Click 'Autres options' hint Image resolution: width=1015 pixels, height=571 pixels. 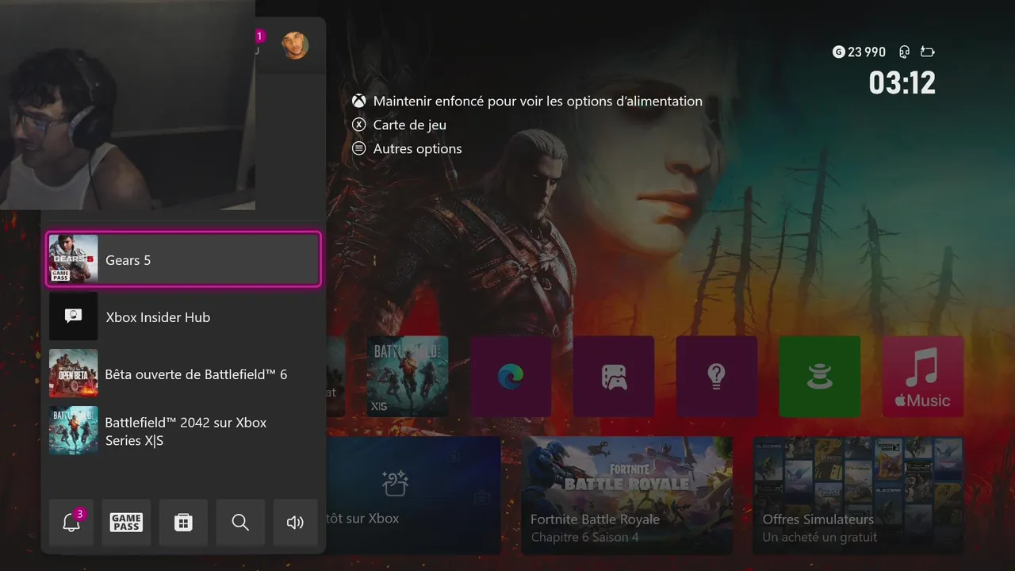click(x=418, y=148)
